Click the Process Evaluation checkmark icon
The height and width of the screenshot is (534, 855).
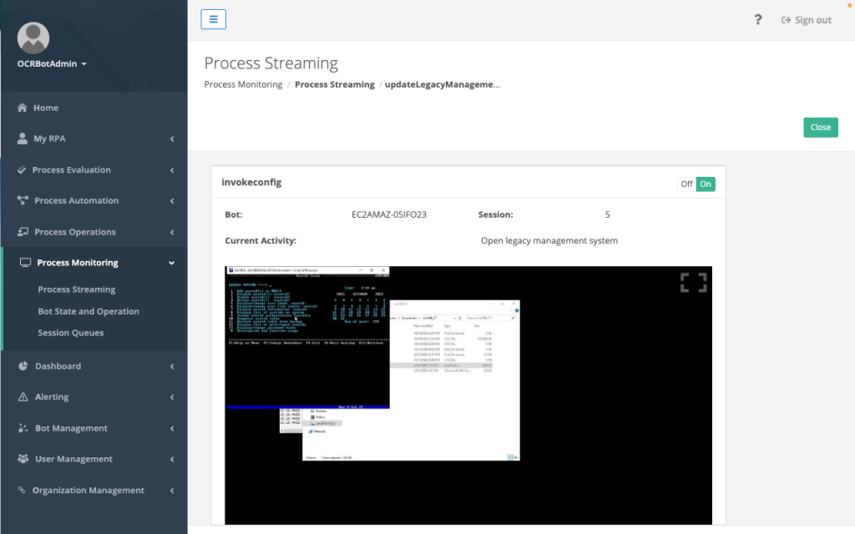[21, 169]
